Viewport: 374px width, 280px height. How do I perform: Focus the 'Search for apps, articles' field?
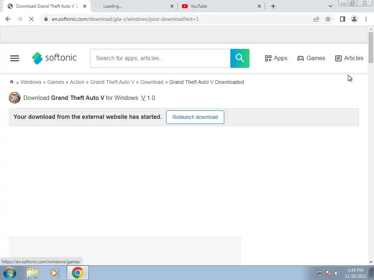coord(160,58)
